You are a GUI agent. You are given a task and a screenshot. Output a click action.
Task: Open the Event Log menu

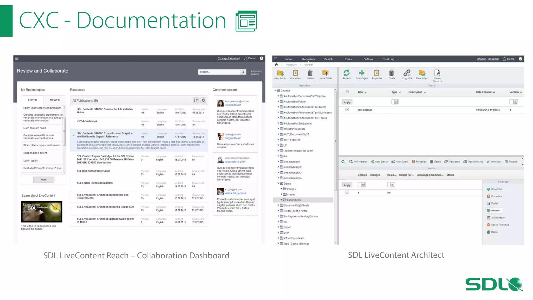coord(388,59)
